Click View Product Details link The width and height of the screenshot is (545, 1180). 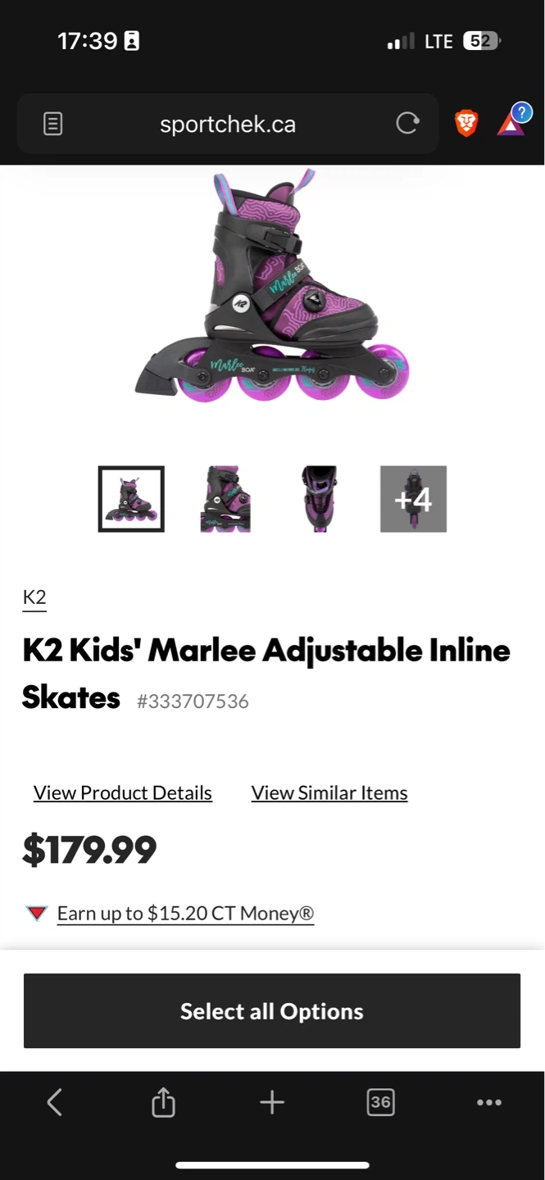click(x=123, y=792)
